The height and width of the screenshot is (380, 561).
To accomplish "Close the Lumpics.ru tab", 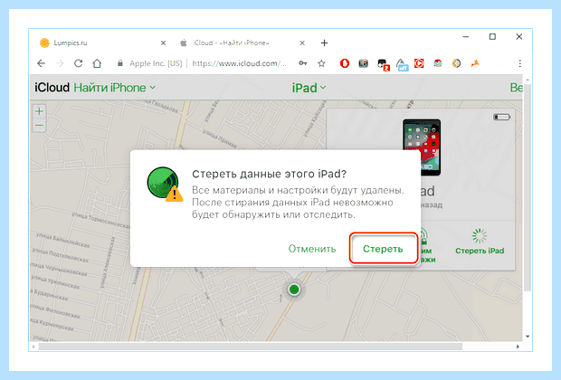I will (x=163, y=43).
